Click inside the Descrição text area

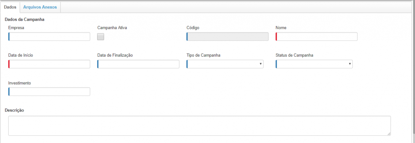coord(199,126)
